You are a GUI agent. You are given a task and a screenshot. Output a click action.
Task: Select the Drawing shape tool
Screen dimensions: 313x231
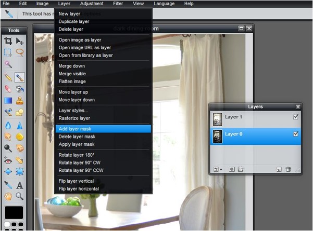click(x=20, y=113)
